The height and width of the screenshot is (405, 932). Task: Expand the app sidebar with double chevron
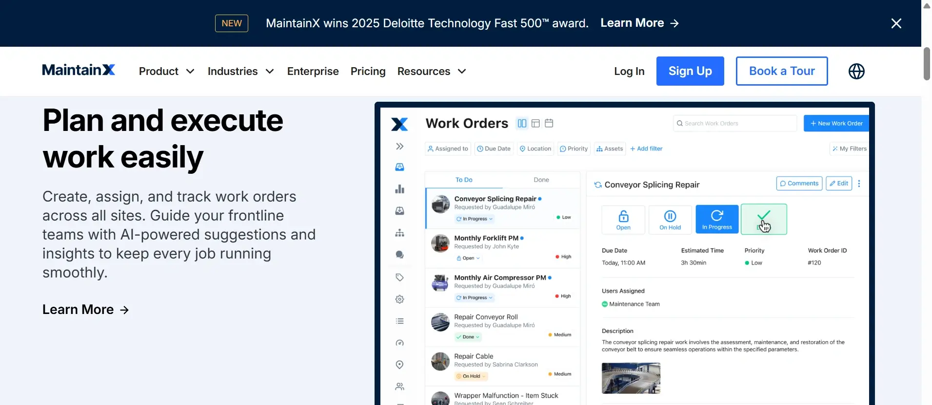400,147
